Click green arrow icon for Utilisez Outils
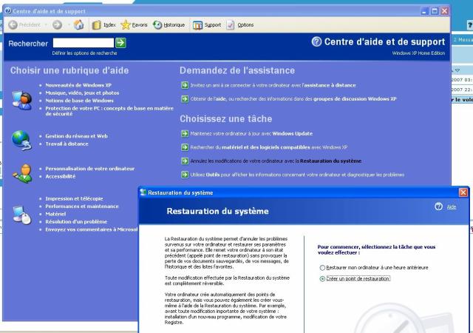This screenshot has width=473, height=333. 185,175
